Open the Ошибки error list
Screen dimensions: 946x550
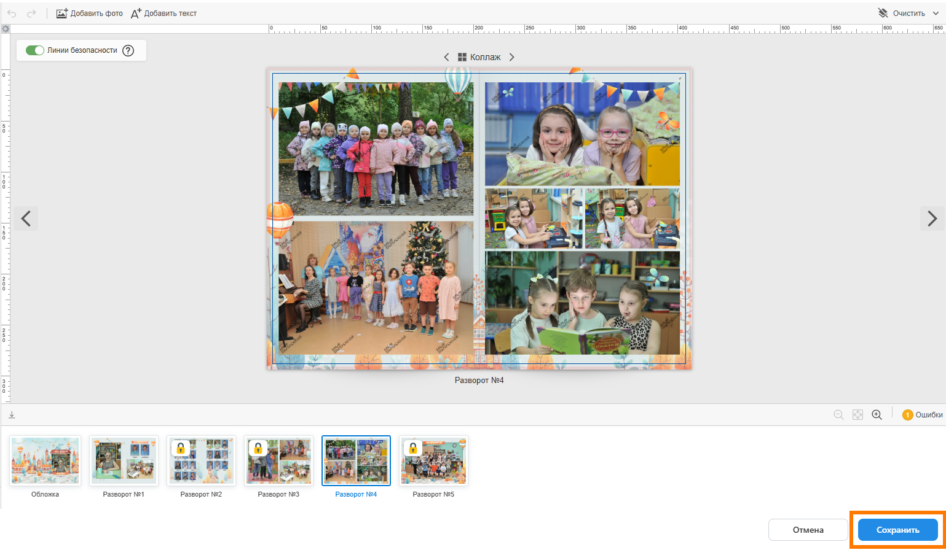coord(922,415)
